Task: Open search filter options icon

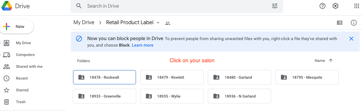Action: click(x=275, y=6)
